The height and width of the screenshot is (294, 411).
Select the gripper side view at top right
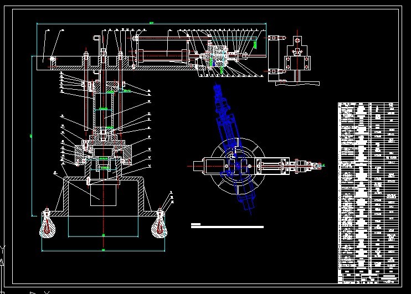coord(294,58)
